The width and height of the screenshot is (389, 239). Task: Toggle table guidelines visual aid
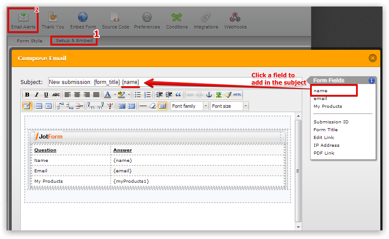tap(162, 106)
